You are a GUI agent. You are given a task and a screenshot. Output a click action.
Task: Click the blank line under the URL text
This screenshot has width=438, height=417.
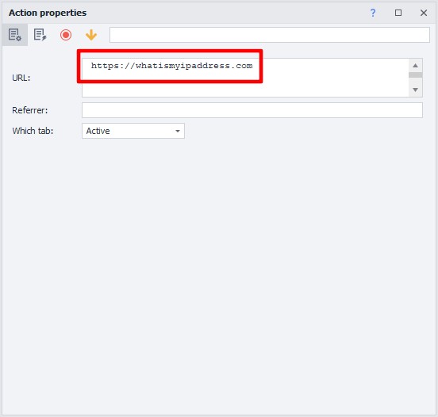click(x=245, y=90)
